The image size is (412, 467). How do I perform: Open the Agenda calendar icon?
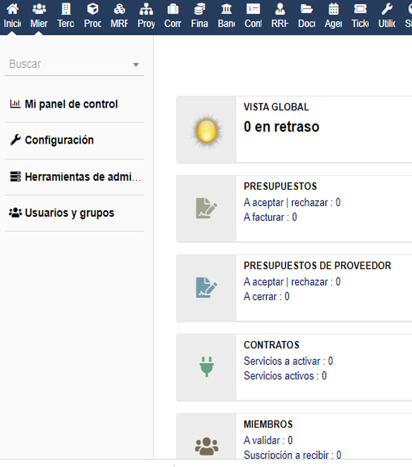[334, 15]
